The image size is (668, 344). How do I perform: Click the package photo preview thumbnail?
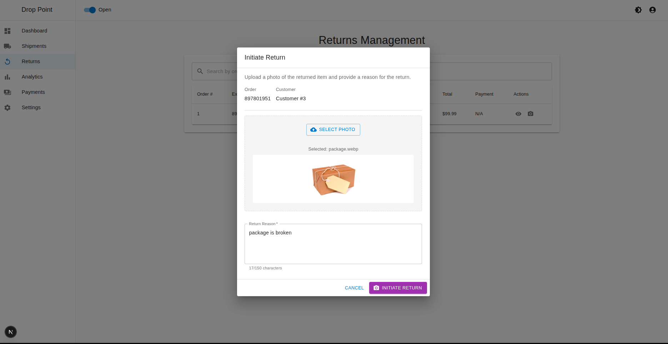pyautogui.click(x=333, y=179)
